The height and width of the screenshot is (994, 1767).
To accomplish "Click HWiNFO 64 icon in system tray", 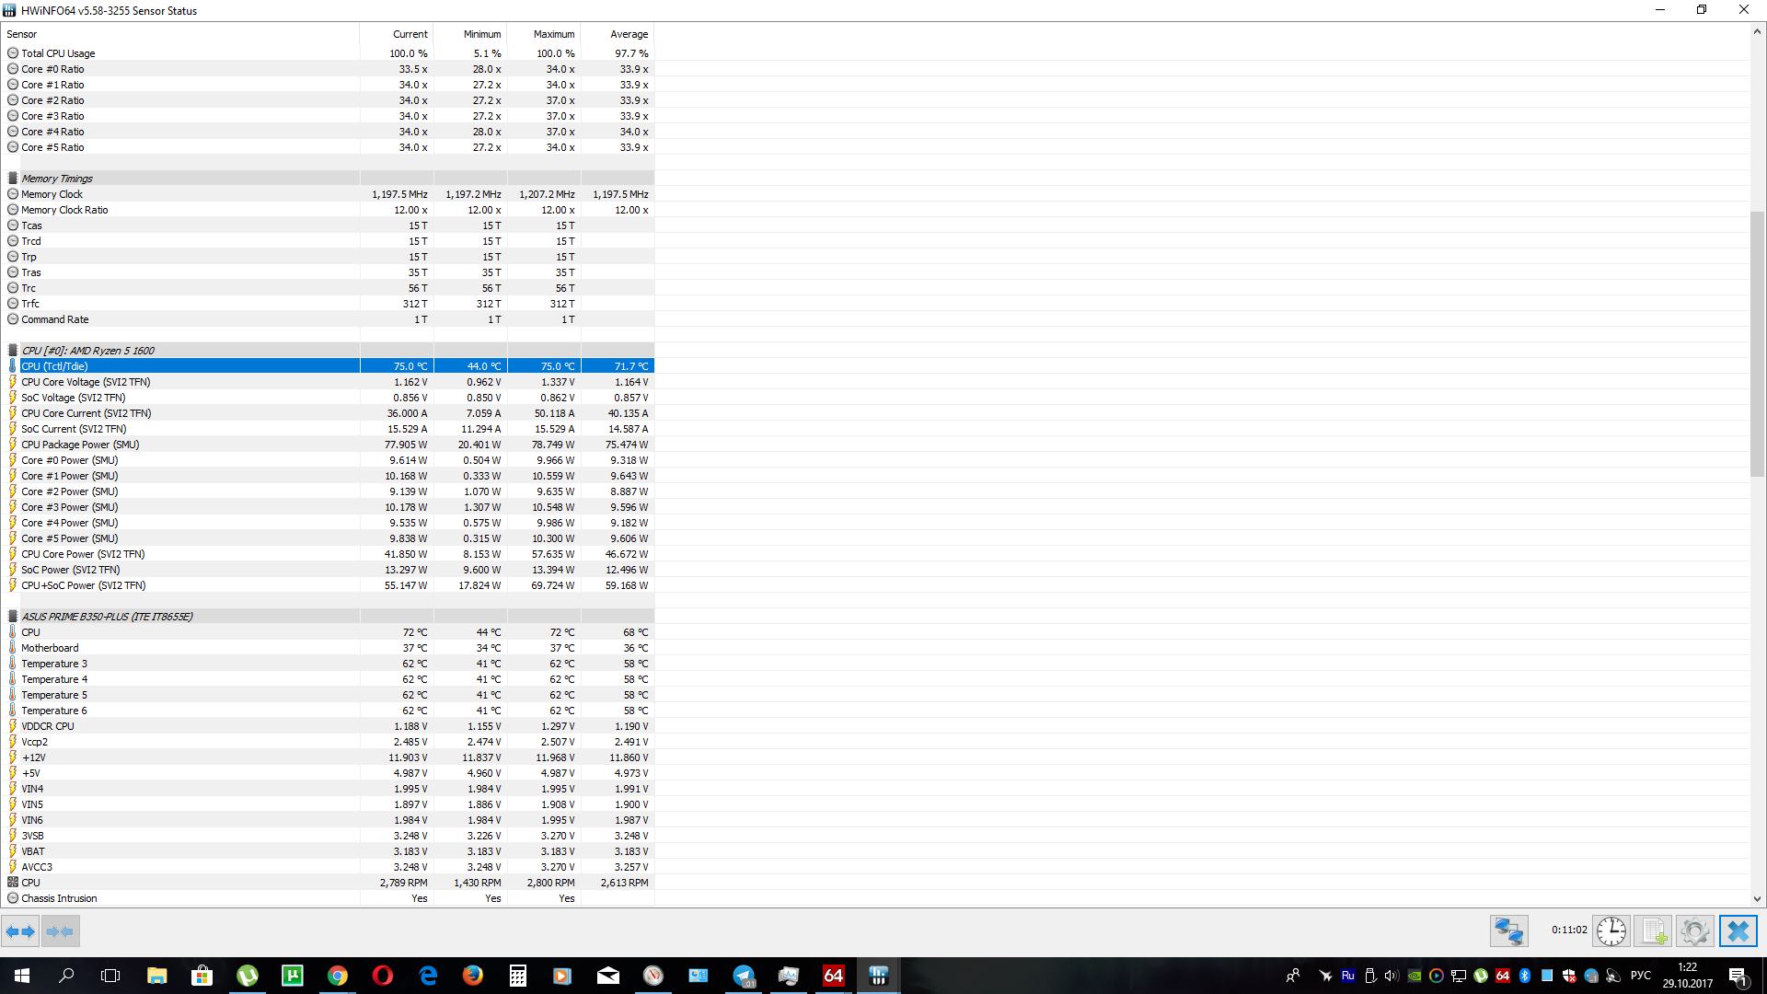I will coord(1503,976).
